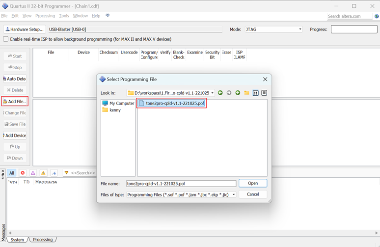Open the Help menu
Image resolution: width=380 pixels, height=247 pixels.
pos(96,16)
